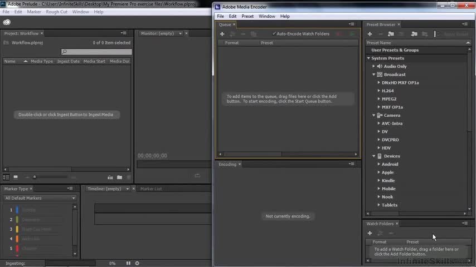Expand DNxHD MXF OP1a presets

[378, 82]
